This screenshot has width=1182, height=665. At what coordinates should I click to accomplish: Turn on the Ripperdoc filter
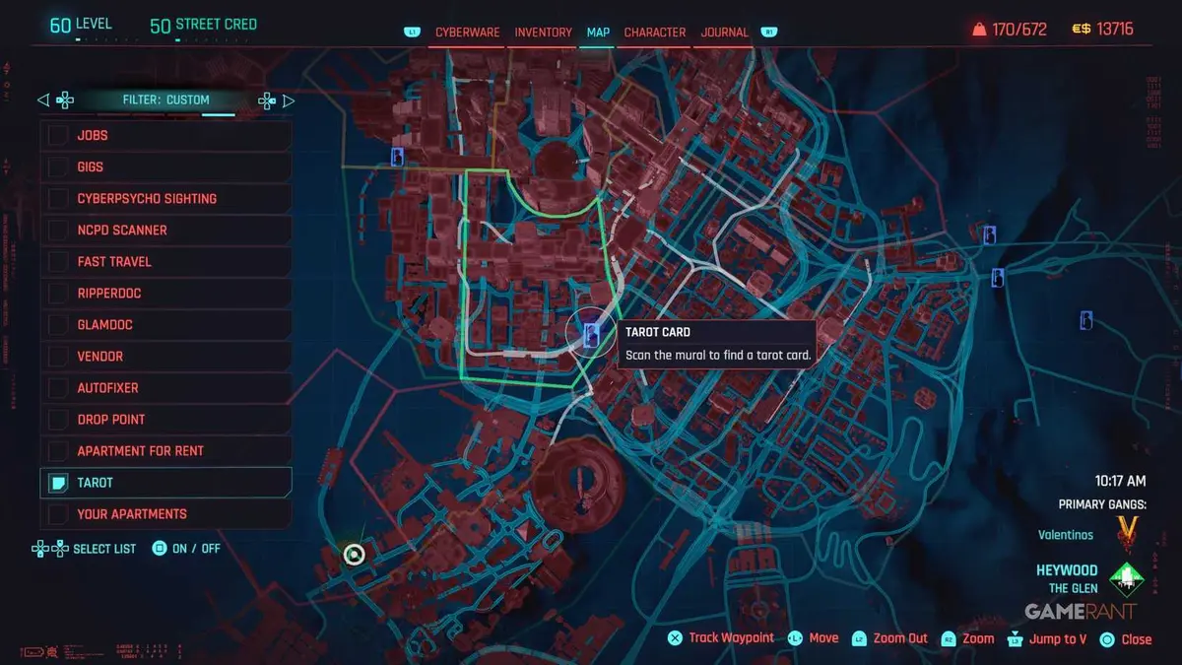[58, 293]
